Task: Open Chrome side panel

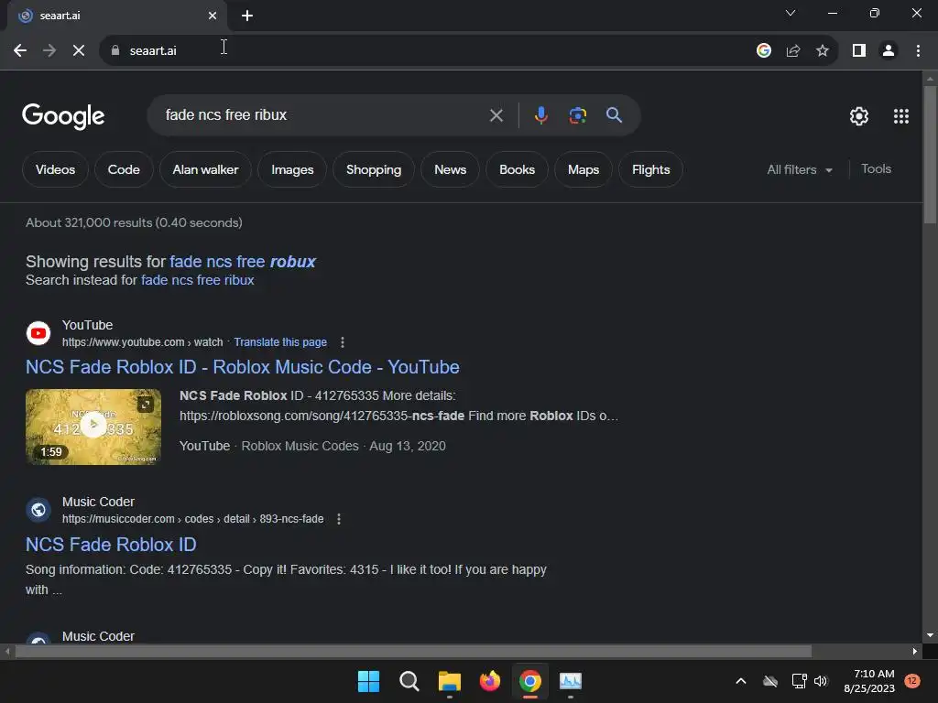Action: pyautogui.click(x=859, y=51)
